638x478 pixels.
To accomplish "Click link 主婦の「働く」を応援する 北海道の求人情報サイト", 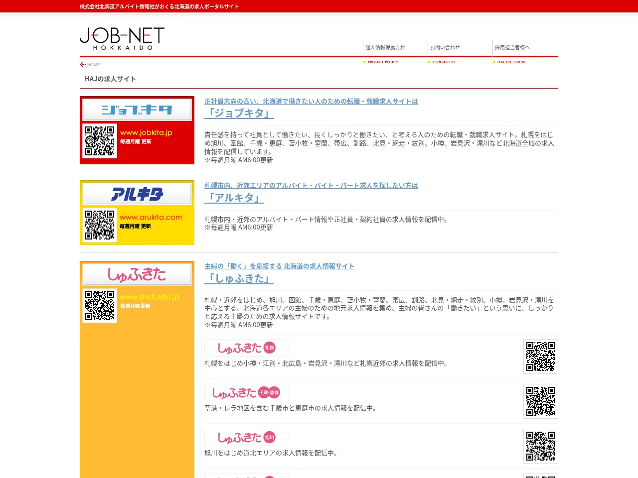I will pos(280,266).
